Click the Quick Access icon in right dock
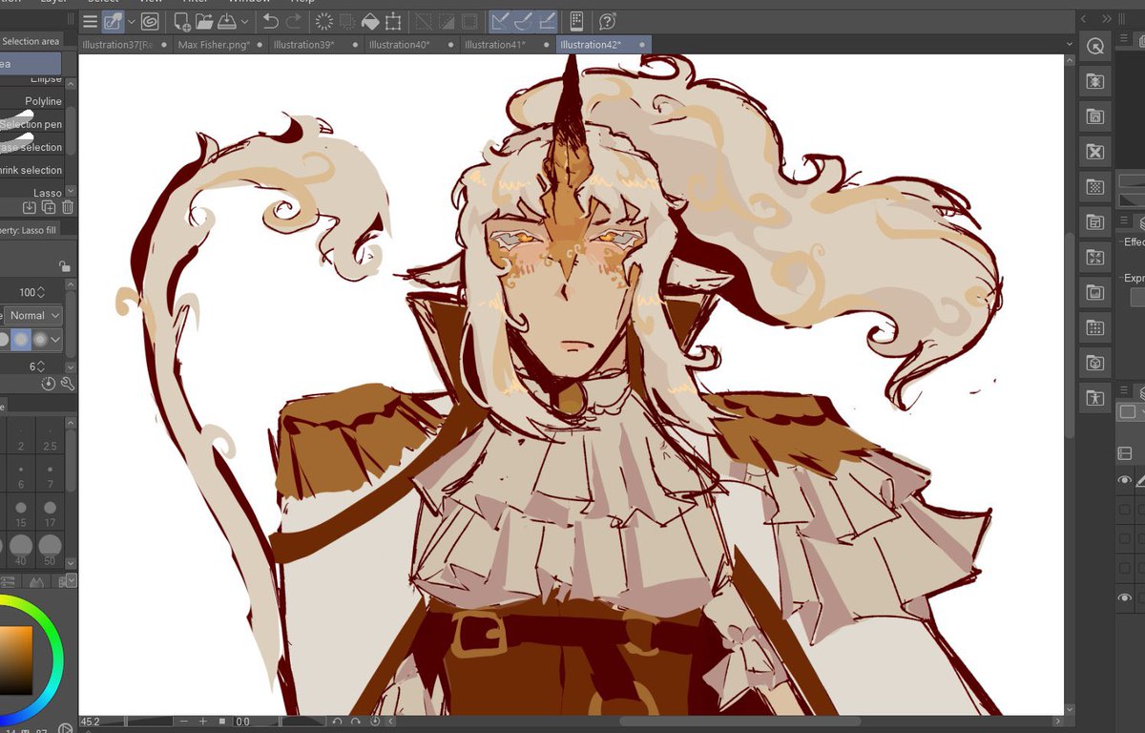 [1095, 46]
